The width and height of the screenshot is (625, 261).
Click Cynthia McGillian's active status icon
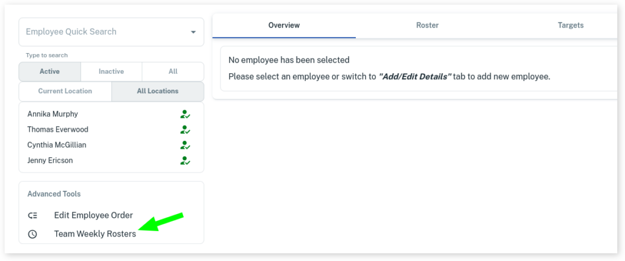tap(185, 145)
